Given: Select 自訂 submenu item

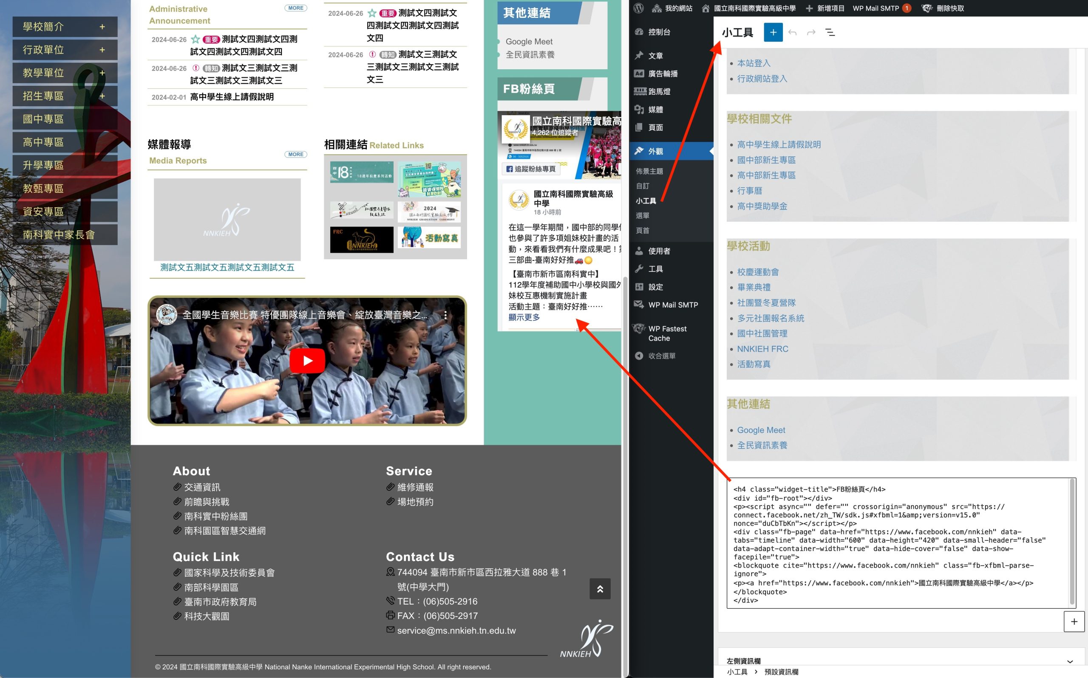Looking at the screenshot, I should click(x=642, y=186).
